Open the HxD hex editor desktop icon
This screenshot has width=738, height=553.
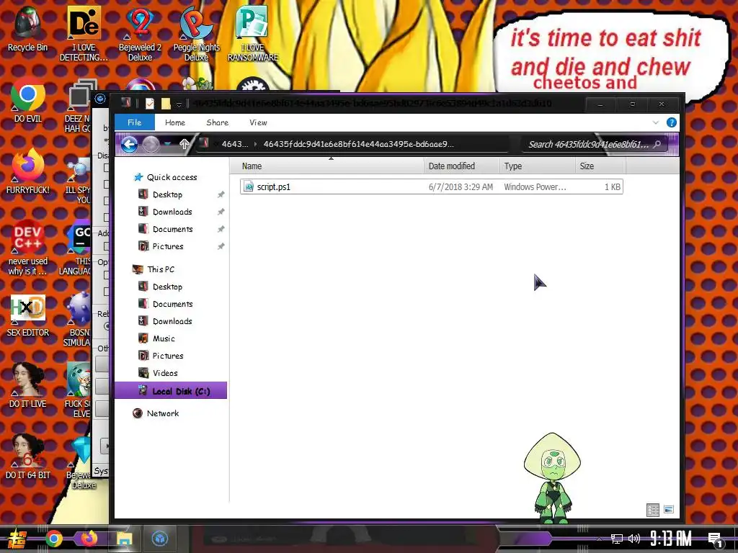[x=28, y=314]
